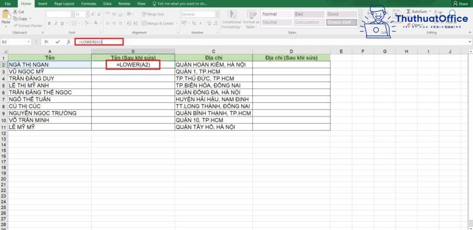This screenshot has width=473, height=230.
Task: Click the Increase Indent icon
Action: [135, 23]
